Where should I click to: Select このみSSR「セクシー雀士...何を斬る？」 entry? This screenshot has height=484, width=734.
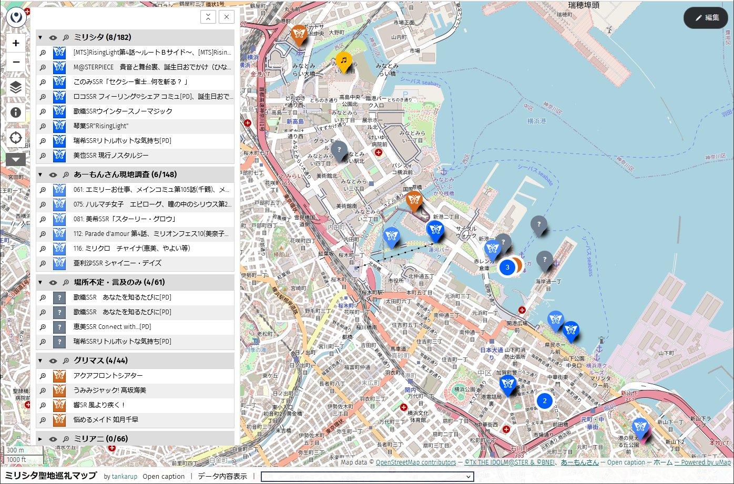pyautogui.click(x=131, y=82)
